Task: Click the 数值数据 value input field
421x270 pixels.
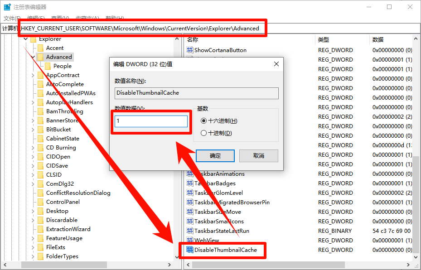Action: (151, 121)
